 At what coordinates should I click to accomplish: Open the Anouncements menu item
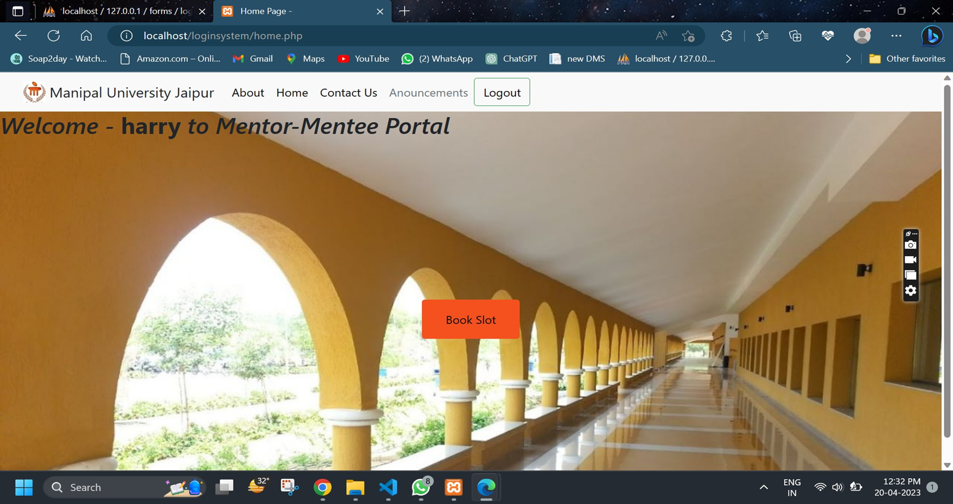(x=428, y=92)
